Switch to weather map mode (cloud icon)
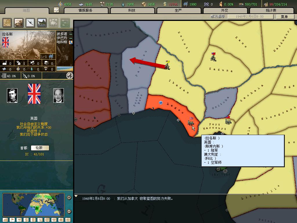Viewport: 297px width, 223px height. click(x=19, y=220)
